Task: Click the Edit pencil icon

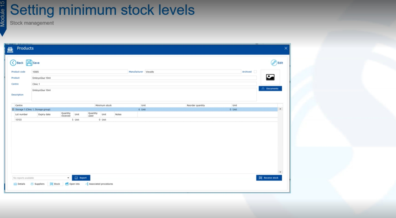Action: [x=274, y=63]
